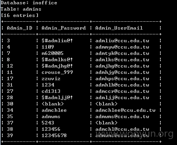
Task: Click the 'Database: inoffice' line
Action: click(x=29, y=3)
